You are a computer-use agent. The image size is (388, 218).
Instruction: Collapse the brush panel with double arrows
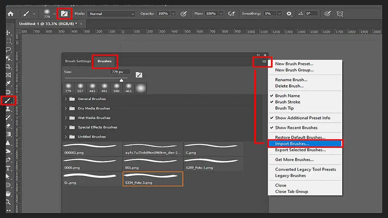click(x=258, y=55)
